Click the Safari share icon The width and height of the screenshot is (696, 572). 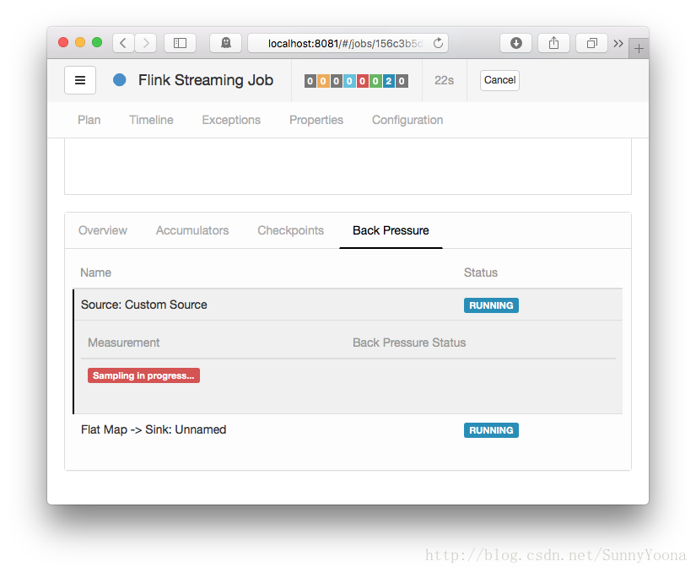(x=553, y=43)
